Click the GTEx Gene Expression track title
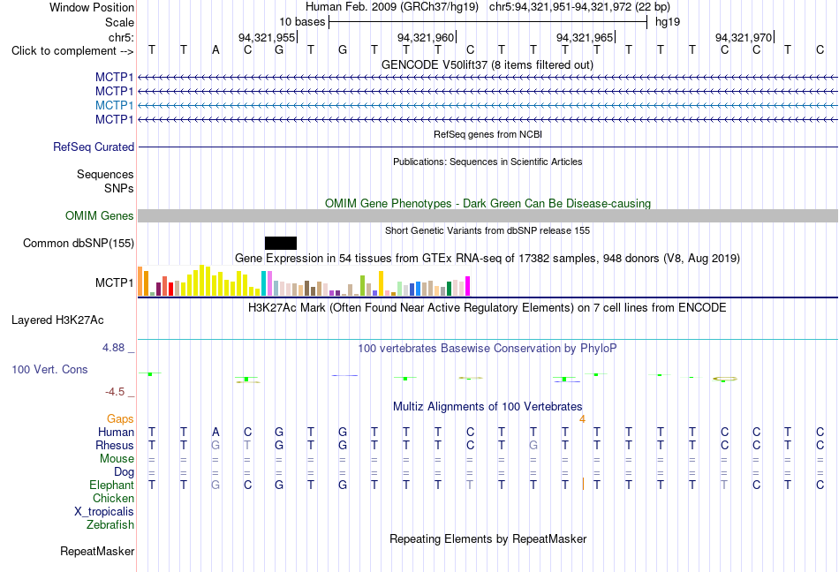The height and width of the screenshot is (572, 839). coord(488,259)
